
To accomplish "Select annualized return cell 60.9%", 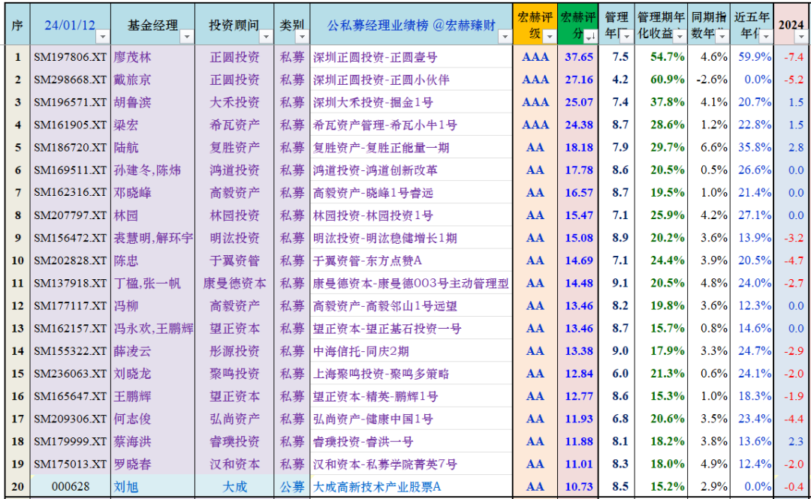I will (x=661, y=80).
